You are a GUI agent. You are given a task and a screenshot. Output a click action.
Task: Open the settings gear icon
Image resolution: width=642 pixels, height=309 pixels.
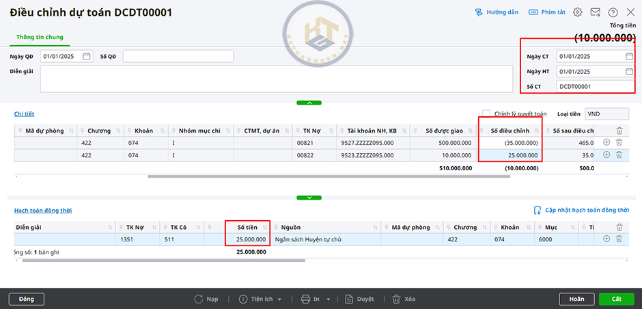pyautogui.click(x=578, y=12)
